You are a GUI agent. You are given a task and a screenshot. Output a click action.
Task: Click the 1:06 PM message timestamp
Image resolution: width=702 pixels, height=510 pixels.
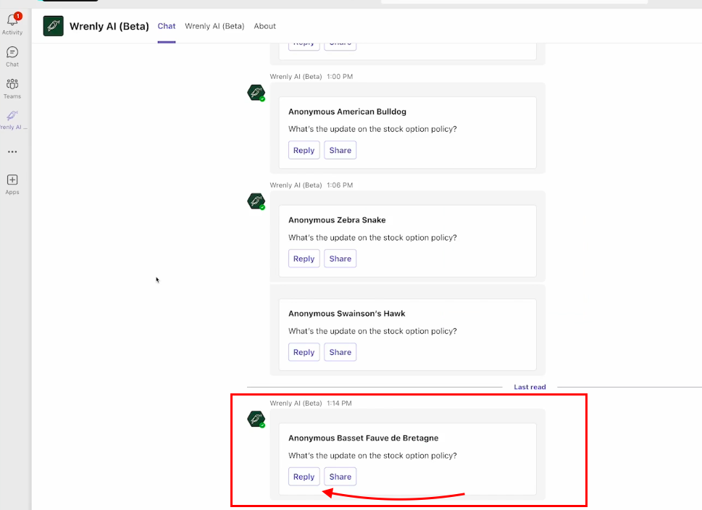tap(340, 185)
